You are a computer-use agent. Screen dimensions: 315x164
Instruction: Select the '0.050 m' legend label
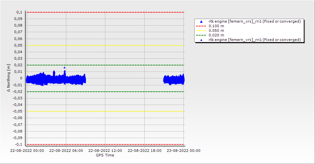tap(216, 31)
